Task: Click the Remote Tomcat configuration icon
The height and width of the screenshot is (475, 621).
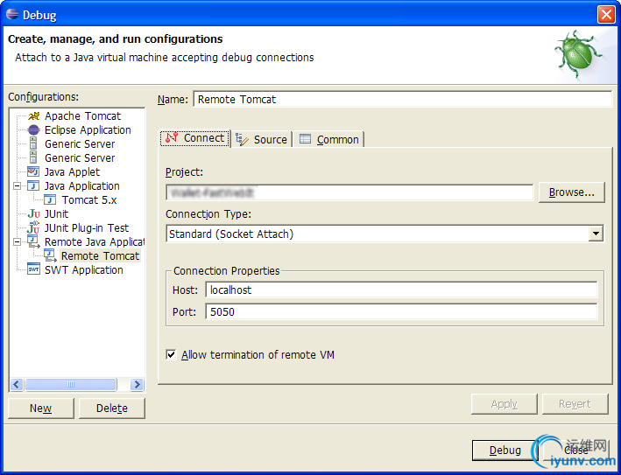Action: tap(50, 255)
